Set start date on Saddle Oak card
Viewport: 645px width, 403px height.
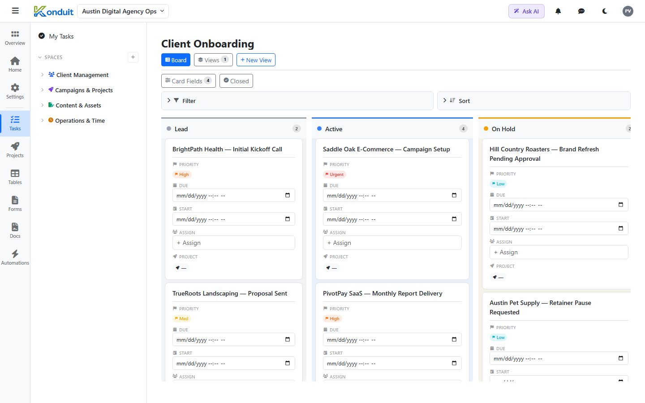(392, 219)
